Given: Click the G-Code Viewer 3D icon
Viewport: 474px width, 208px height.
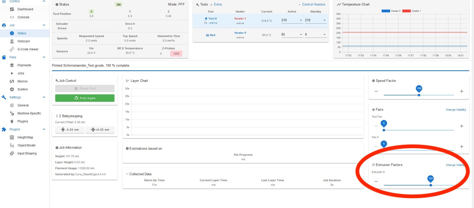Looking at the screenshot, I should (x=12, y=49).
